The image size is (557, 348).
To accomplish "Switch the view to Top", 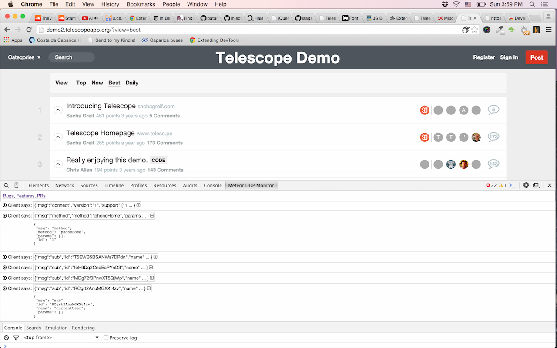I will click(x=81, y=83).
